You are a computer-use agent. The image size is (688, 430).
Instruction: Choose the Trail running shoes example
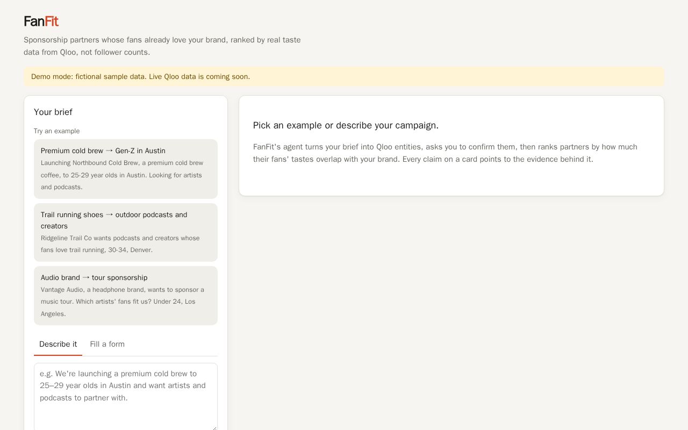[126, 232]
